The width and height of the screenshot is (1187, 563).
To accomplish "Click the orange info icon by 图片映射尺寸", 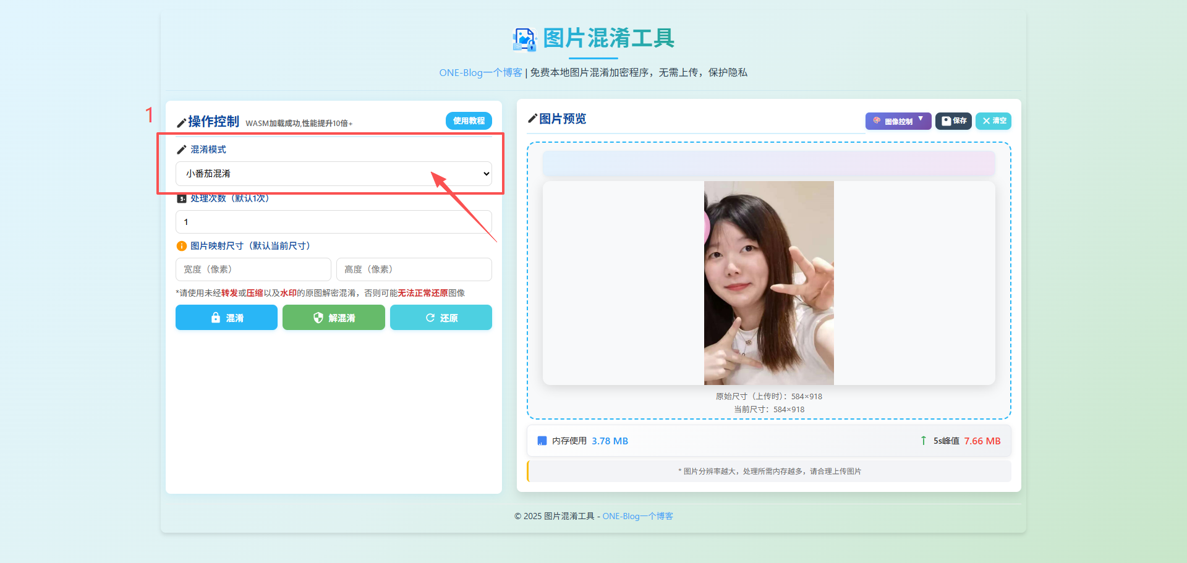I will 182,246.
